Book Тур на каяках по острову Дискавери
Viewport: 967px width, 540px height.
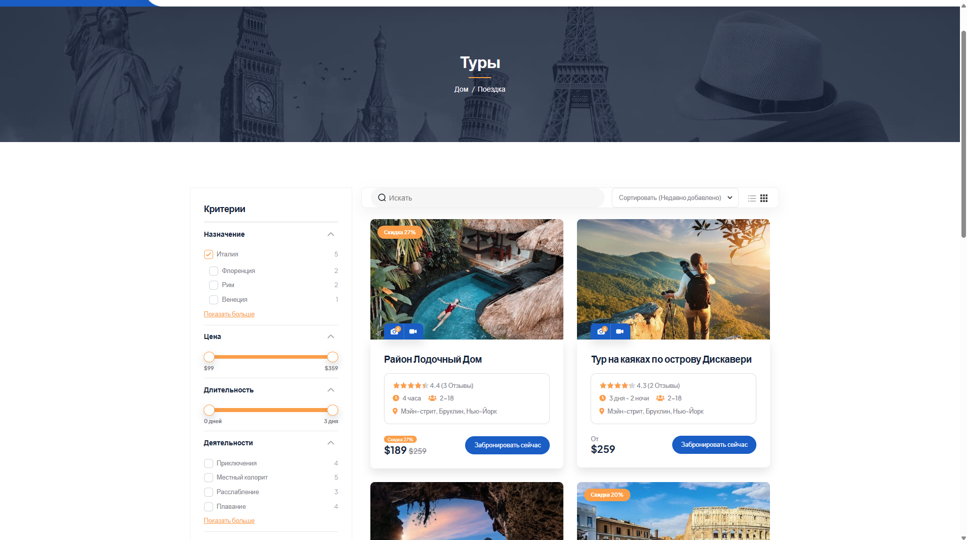coord(714,445)
